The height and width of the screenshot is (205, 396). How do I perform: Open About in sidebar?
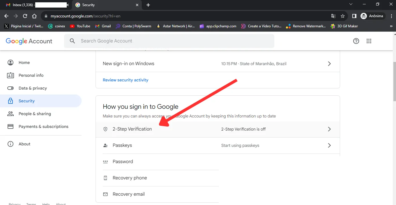pos(41,144)
